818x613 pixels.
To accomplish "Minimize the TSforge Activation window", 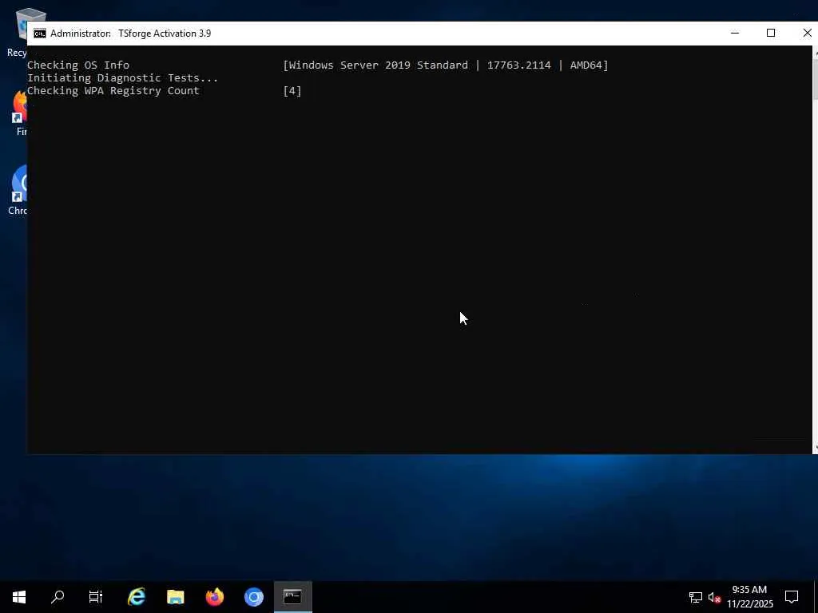I will click(x=735, y=33).
